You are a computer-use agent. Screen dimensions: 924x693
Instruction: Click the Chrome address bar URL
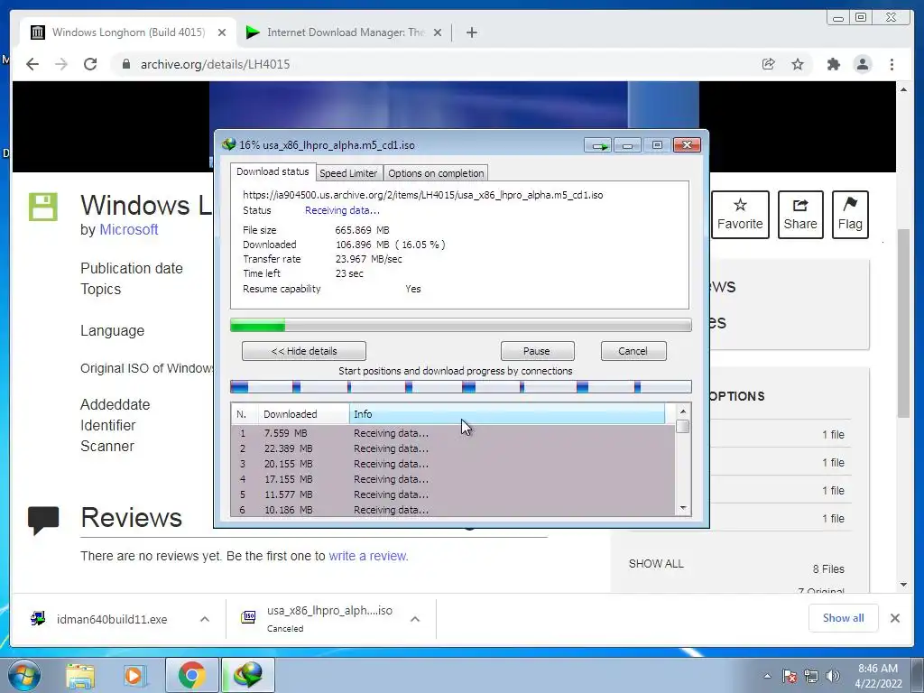[x=215, y=64]
